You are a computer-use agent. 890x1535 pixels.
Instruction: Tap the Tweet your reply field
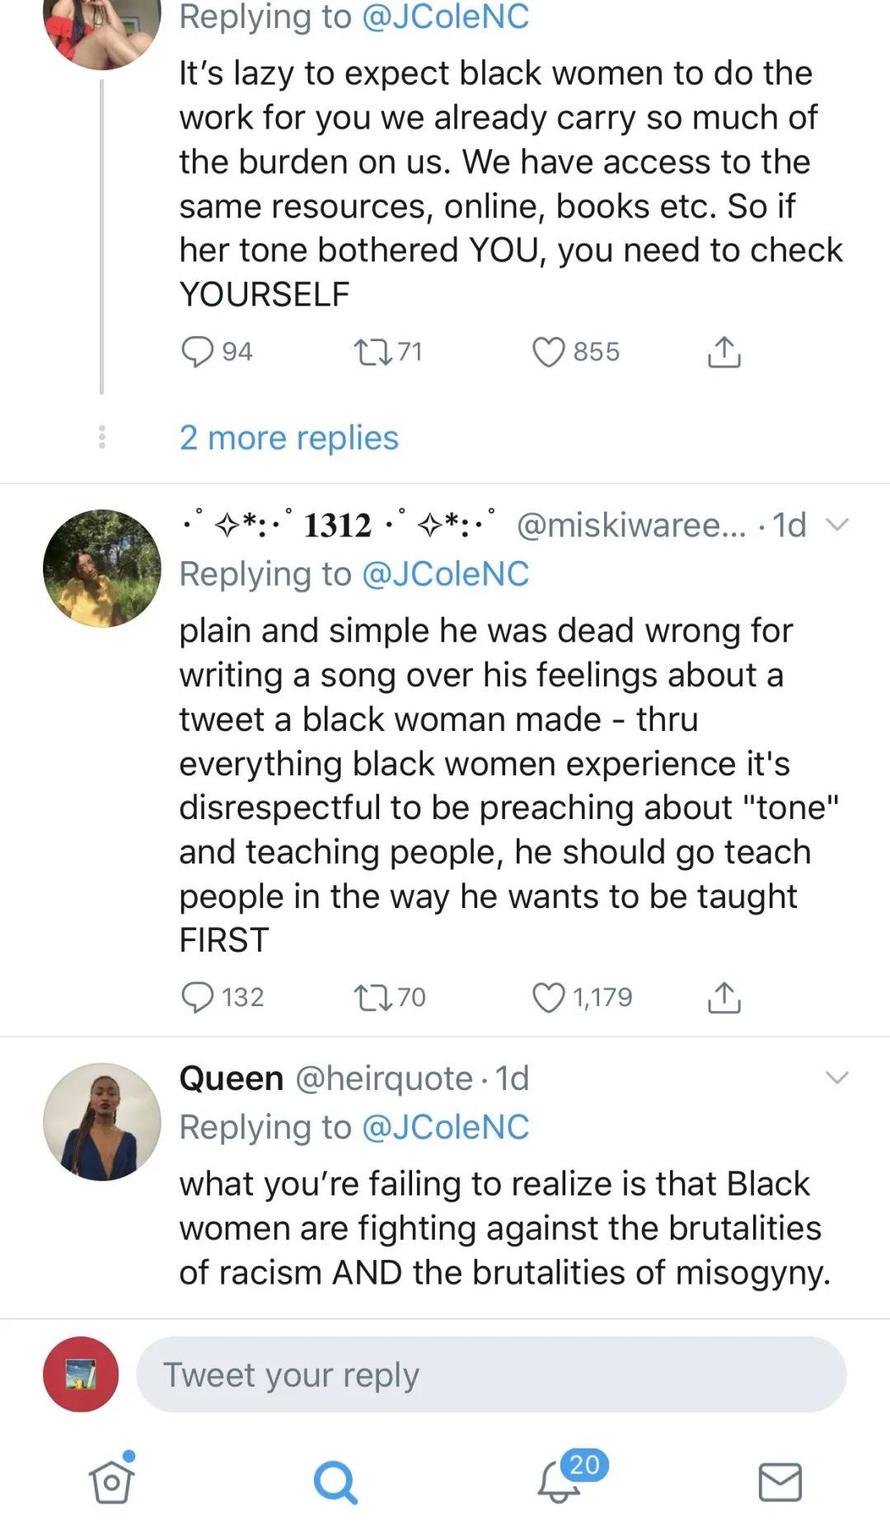point(491,1374)
